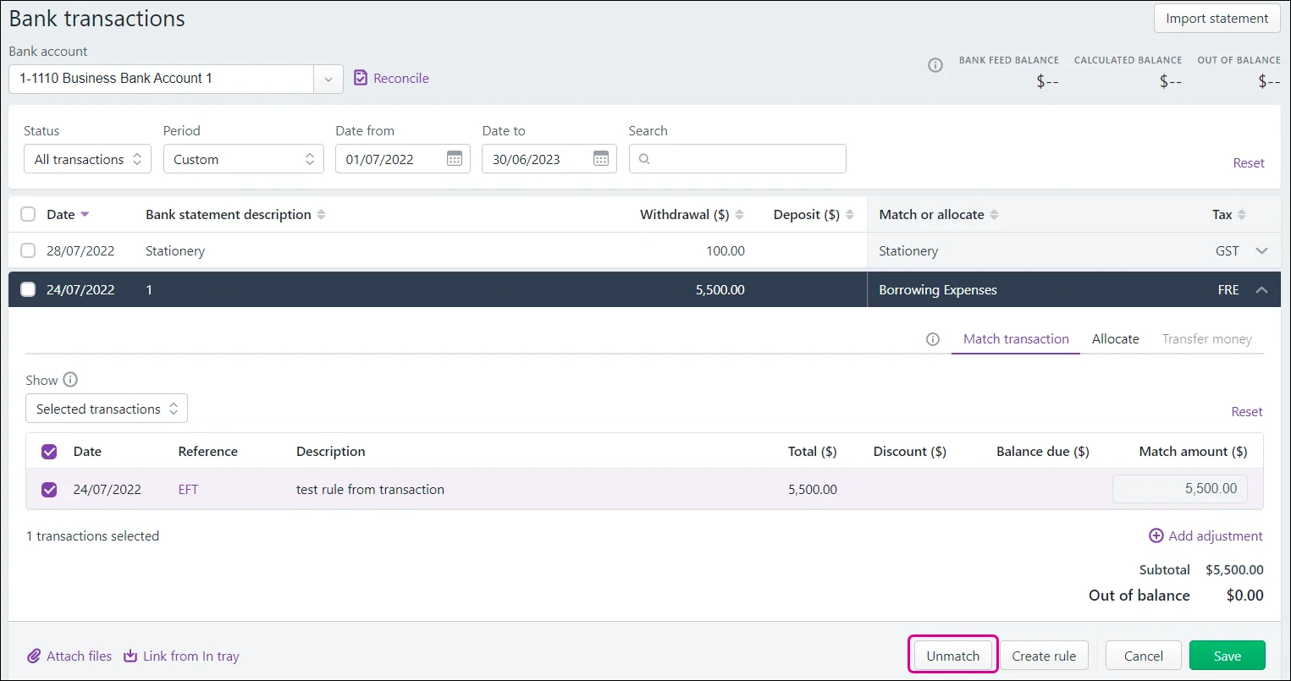Switch to the Match transaction tab
Screen dimensions: 1291x681
tap(1016, 339)
